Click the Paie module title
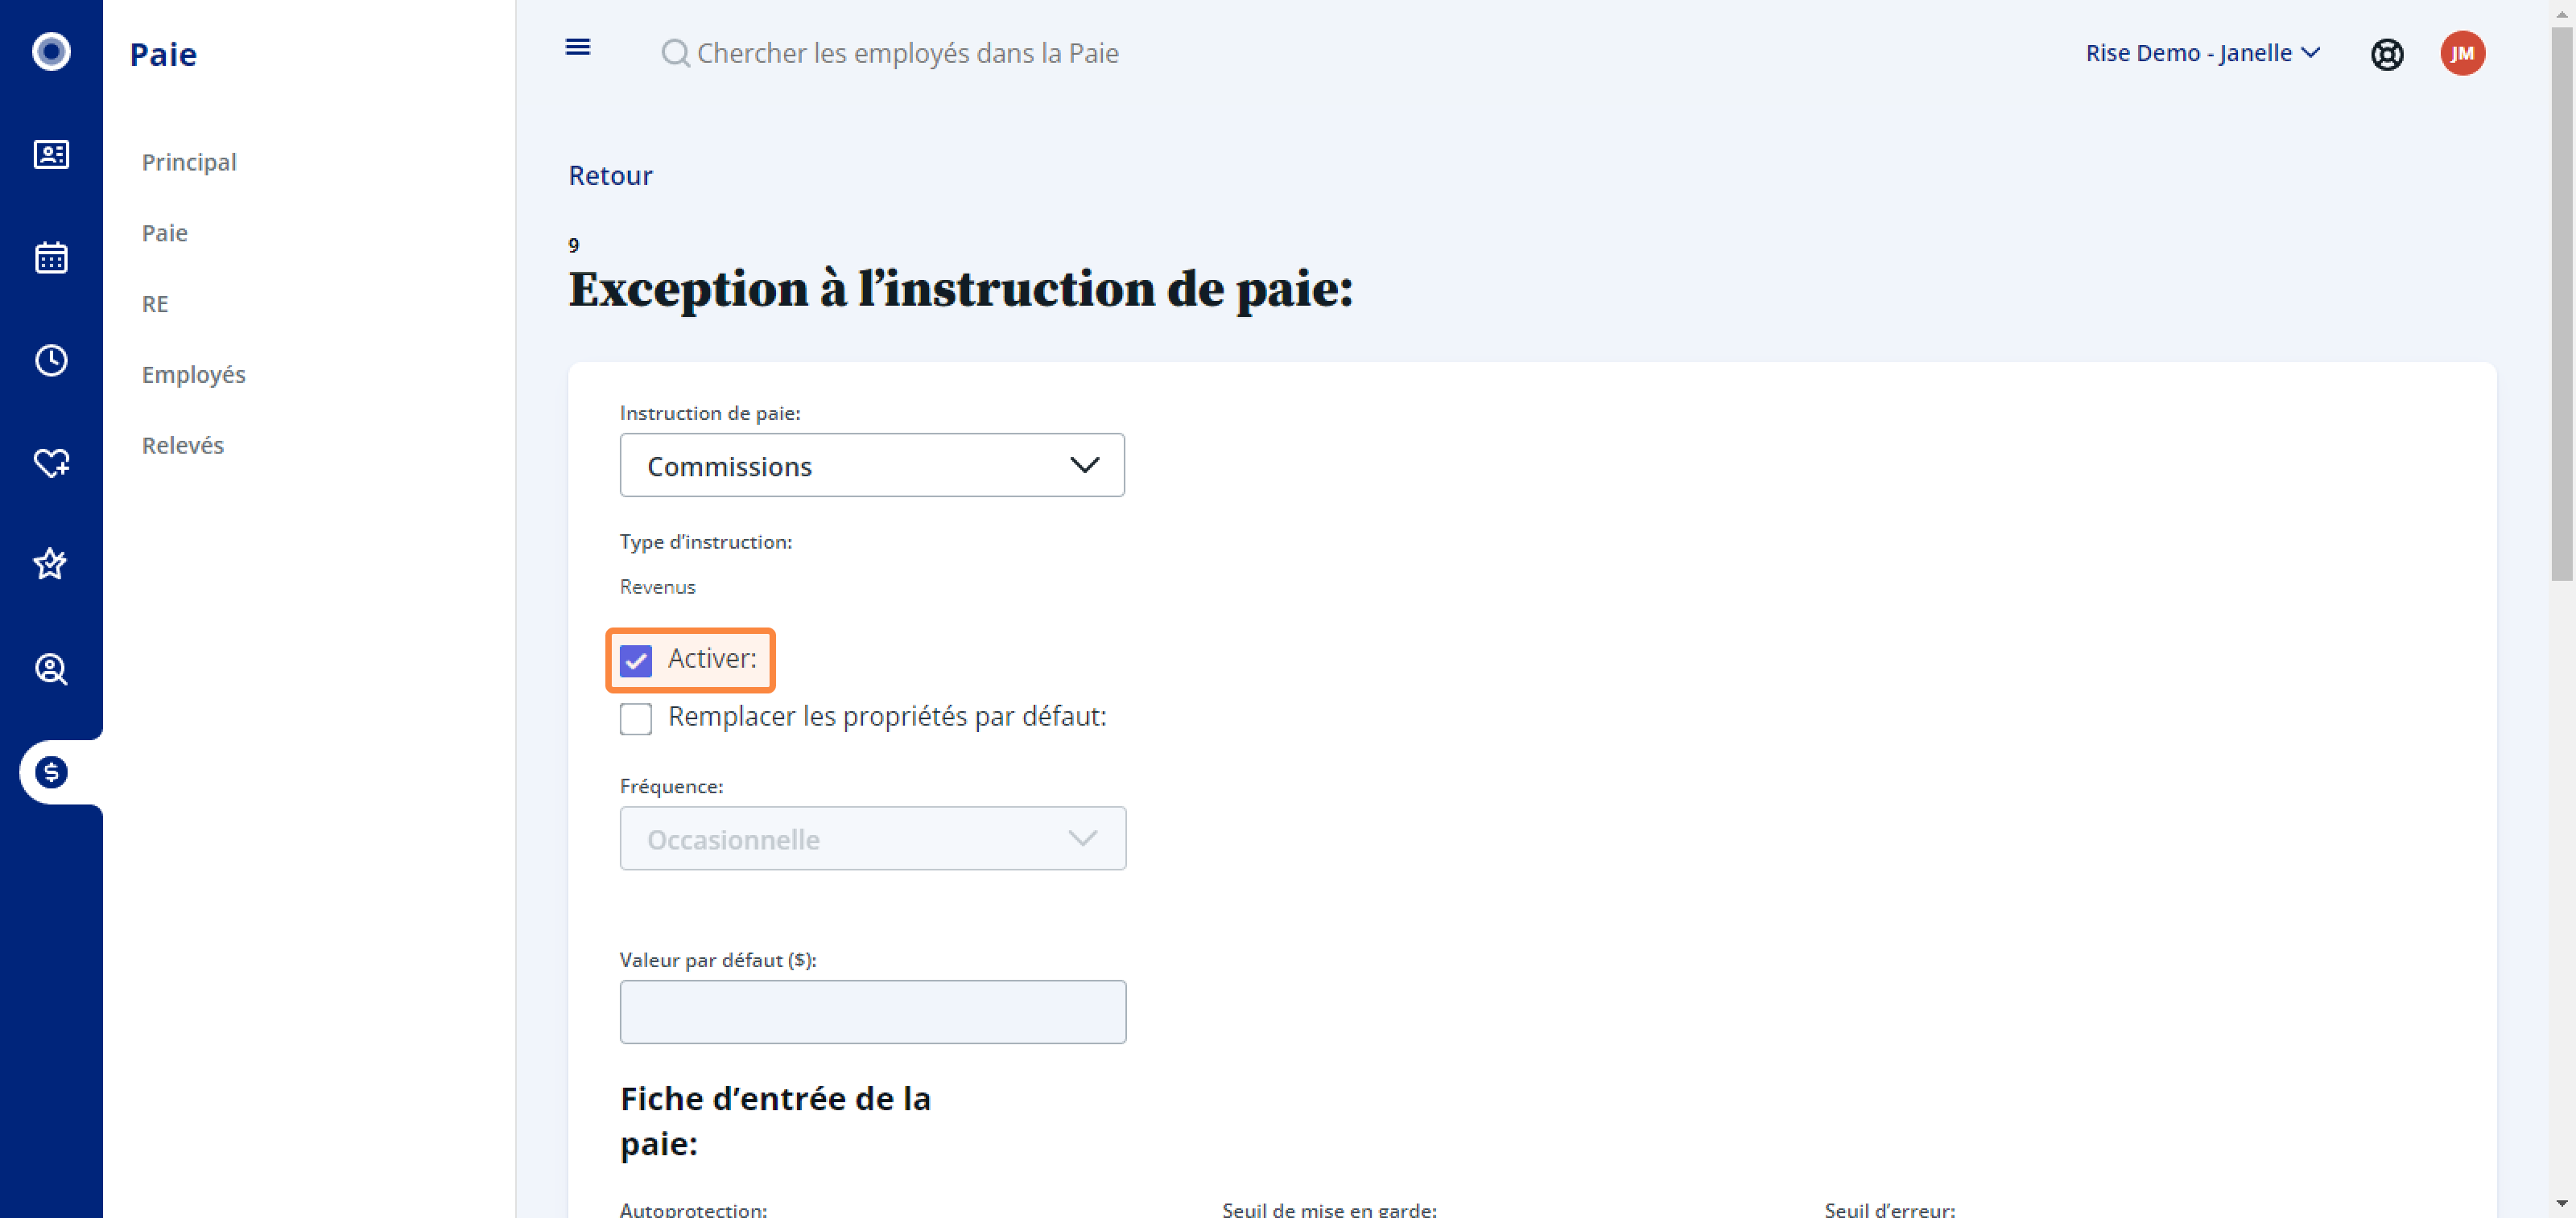The height and width of the screenshot is (1218, 2576). coord(163,54)
